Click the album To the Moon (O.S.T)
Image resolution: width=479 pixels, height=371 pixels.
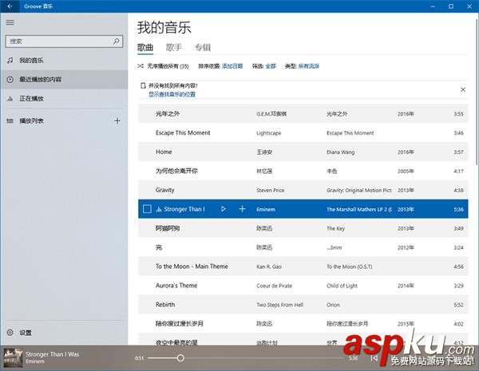350,266
